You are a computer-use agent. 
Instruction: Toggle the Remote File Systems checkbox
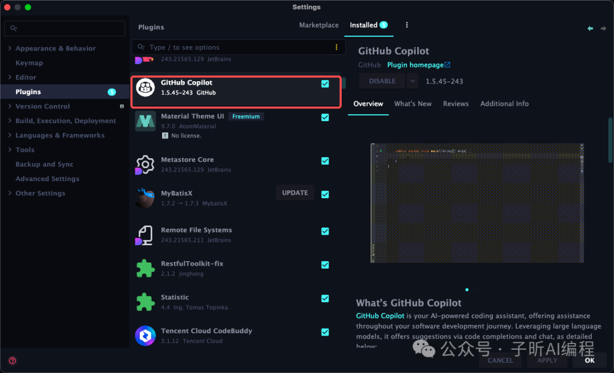[x=325, y=231]
